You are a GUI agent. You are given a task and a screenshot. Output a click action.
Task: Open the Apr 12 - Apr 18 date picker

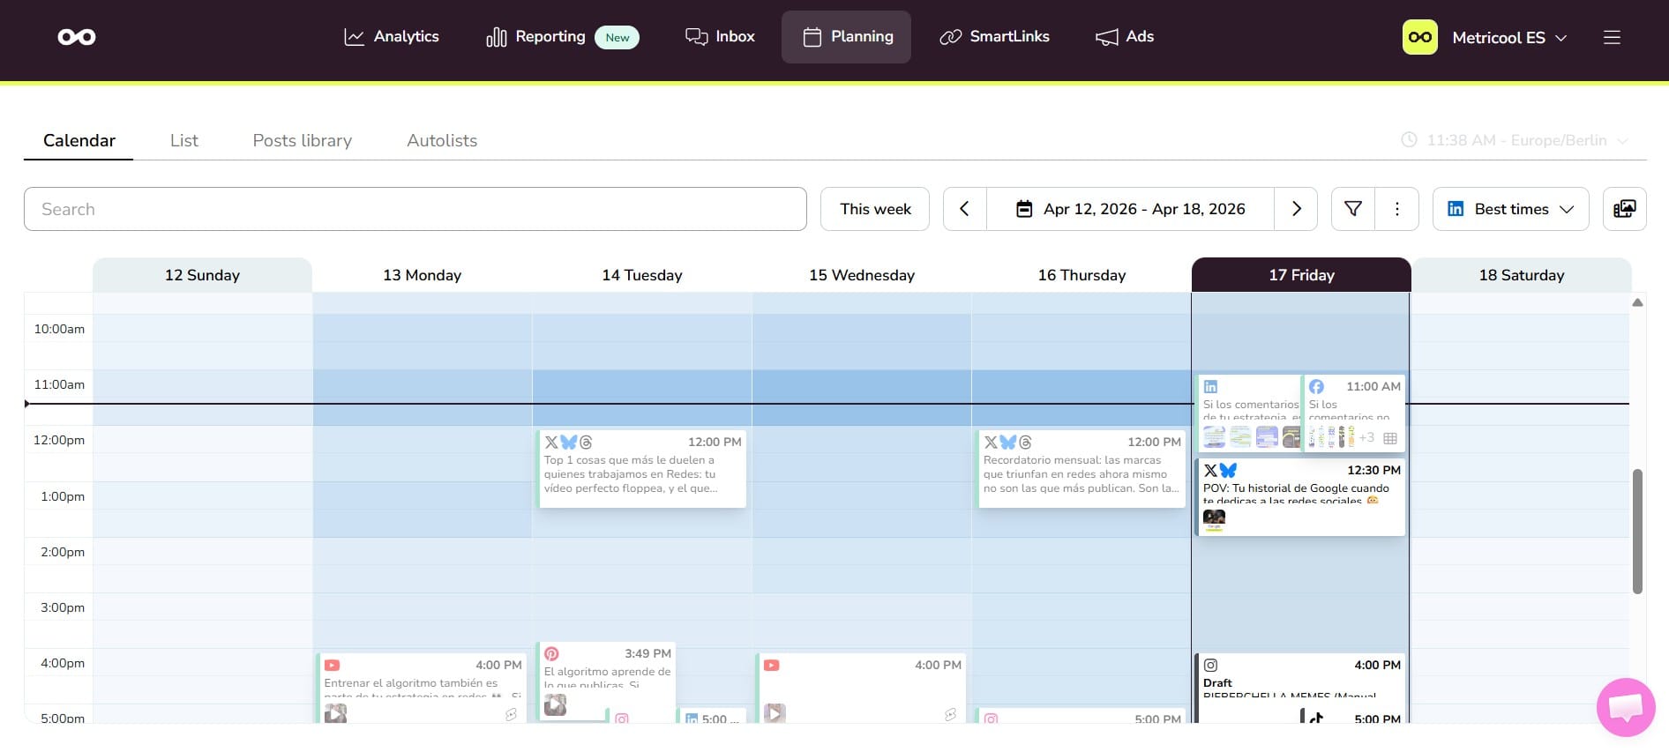[x=1130, y=209]
